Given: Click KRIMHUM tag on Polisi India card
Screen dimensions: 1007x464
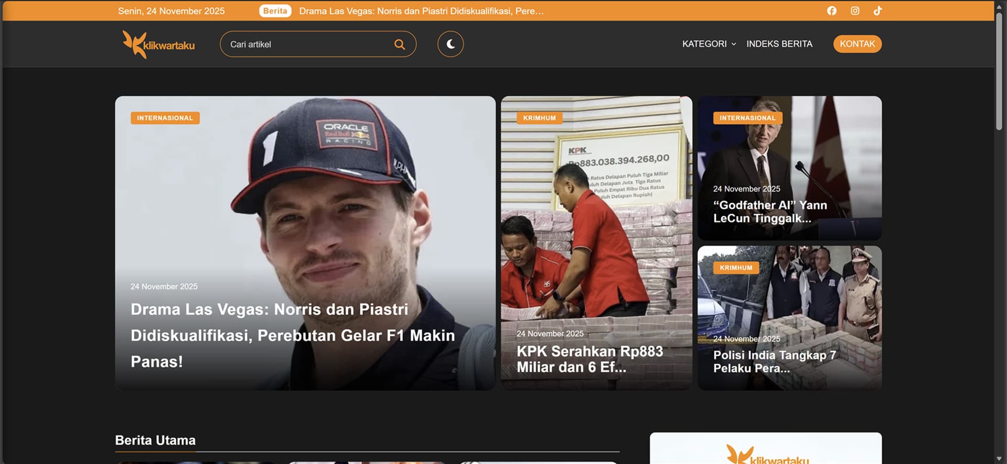Looking at the screenshot, I should coord(736,268).
